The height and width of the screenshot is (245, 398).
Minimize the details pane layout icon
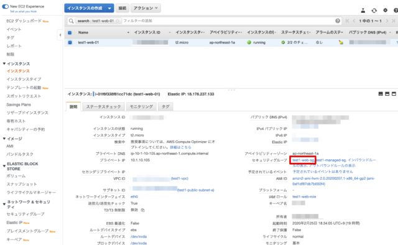pos(381,94)
